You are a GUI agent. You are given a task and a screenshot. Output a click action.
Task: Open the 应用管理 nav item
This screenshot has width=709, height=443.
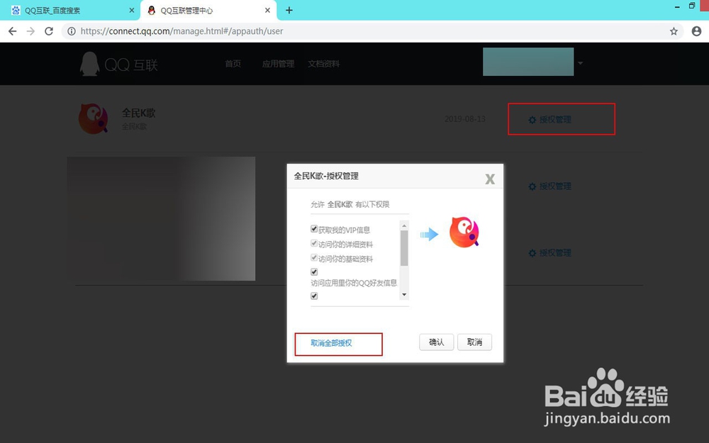coord(278,64)
